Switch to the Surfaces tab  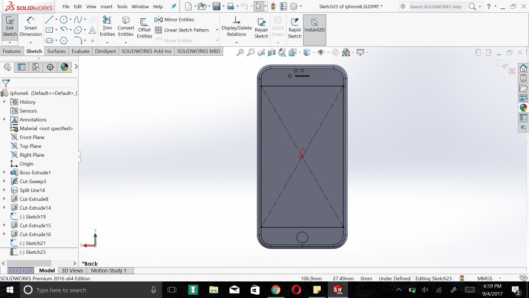point(56,51)
